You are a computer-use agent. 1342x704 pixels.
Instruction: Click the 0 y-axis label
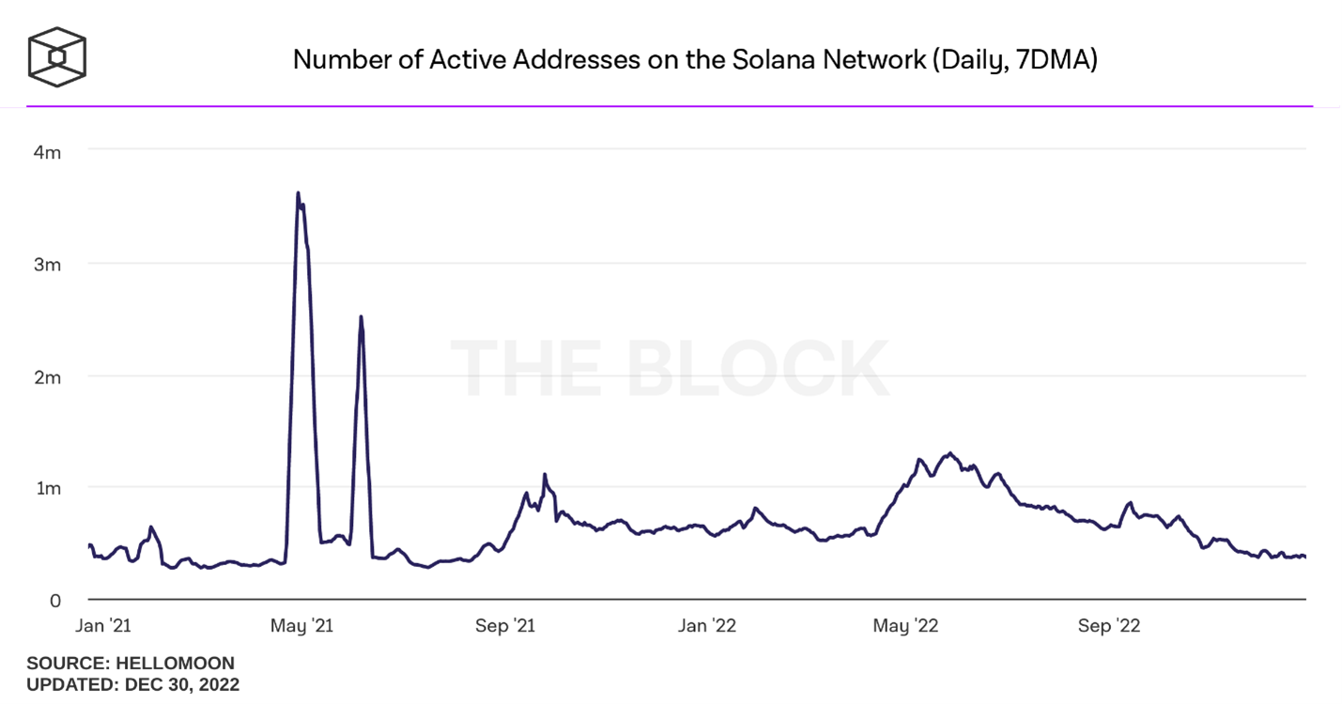(x=55, y=602)
